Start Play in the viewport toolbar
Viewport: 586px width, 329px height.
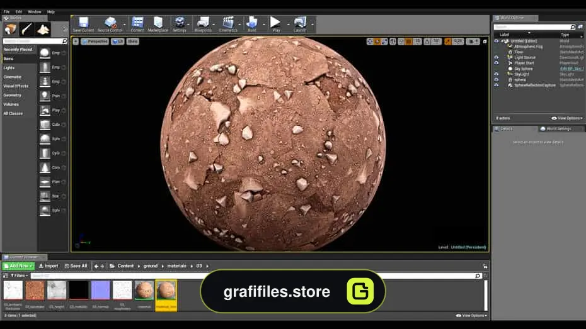pyautogui.click(x=276, y=24)
